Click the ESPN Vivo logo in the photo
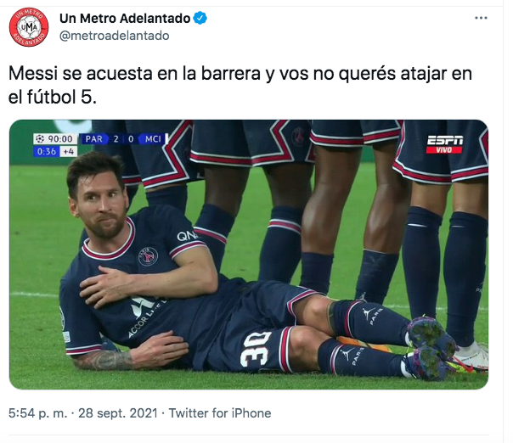 [x=444, y=144]
